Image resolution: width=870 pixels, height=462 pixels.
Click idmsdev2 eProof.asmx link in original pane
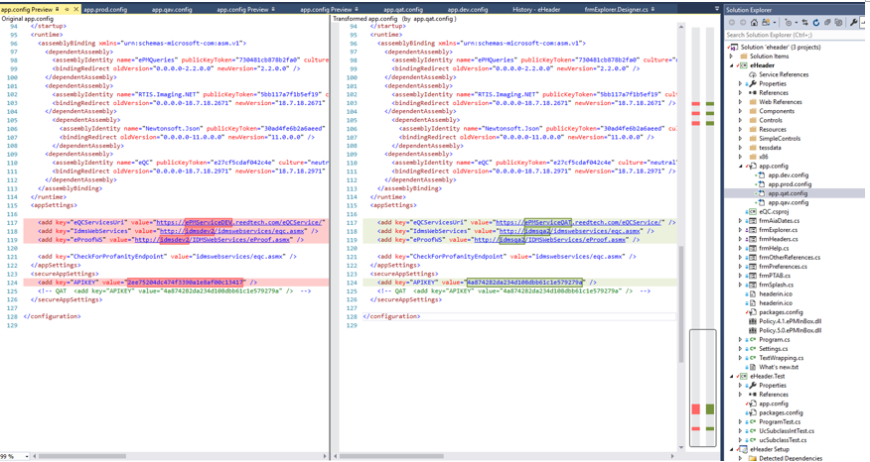(212, 240)
